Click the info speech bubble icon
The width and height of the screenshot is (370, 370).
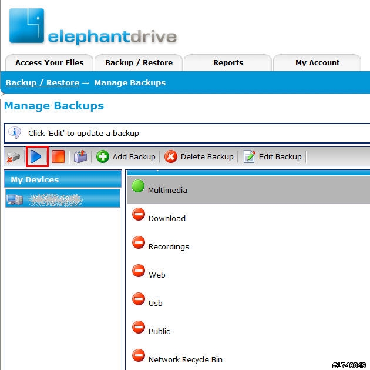pyautogui.click(x=15, y=133)
